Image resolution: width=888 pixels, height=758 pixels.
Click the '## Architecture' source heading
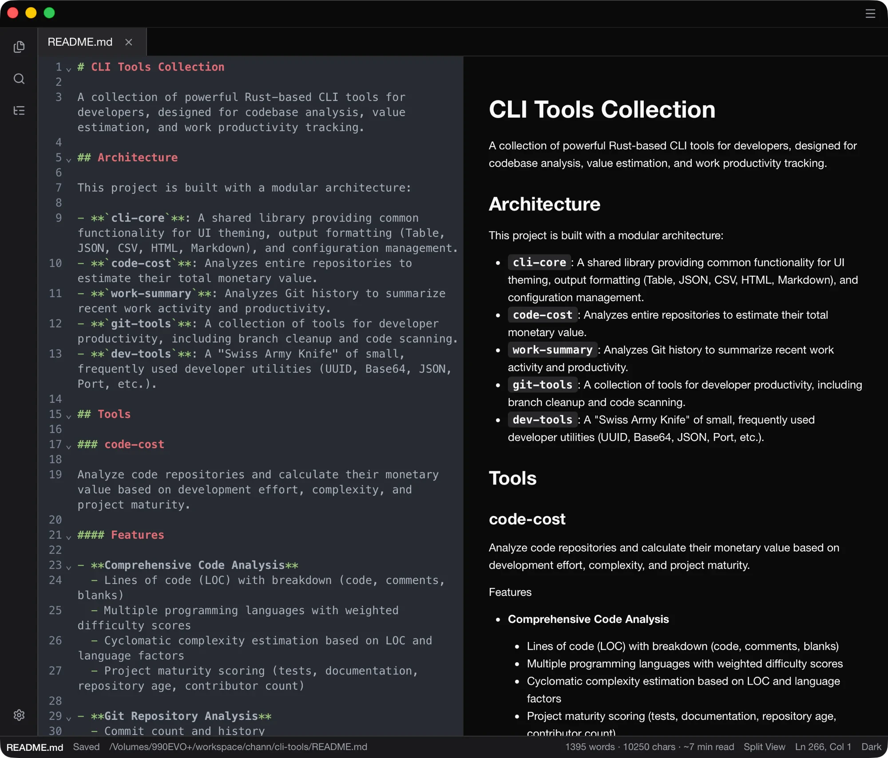(127, 158)
